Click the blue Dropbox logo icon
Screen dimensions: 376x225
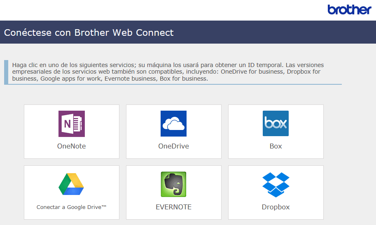pyautogui.click(x=276, y=185)
